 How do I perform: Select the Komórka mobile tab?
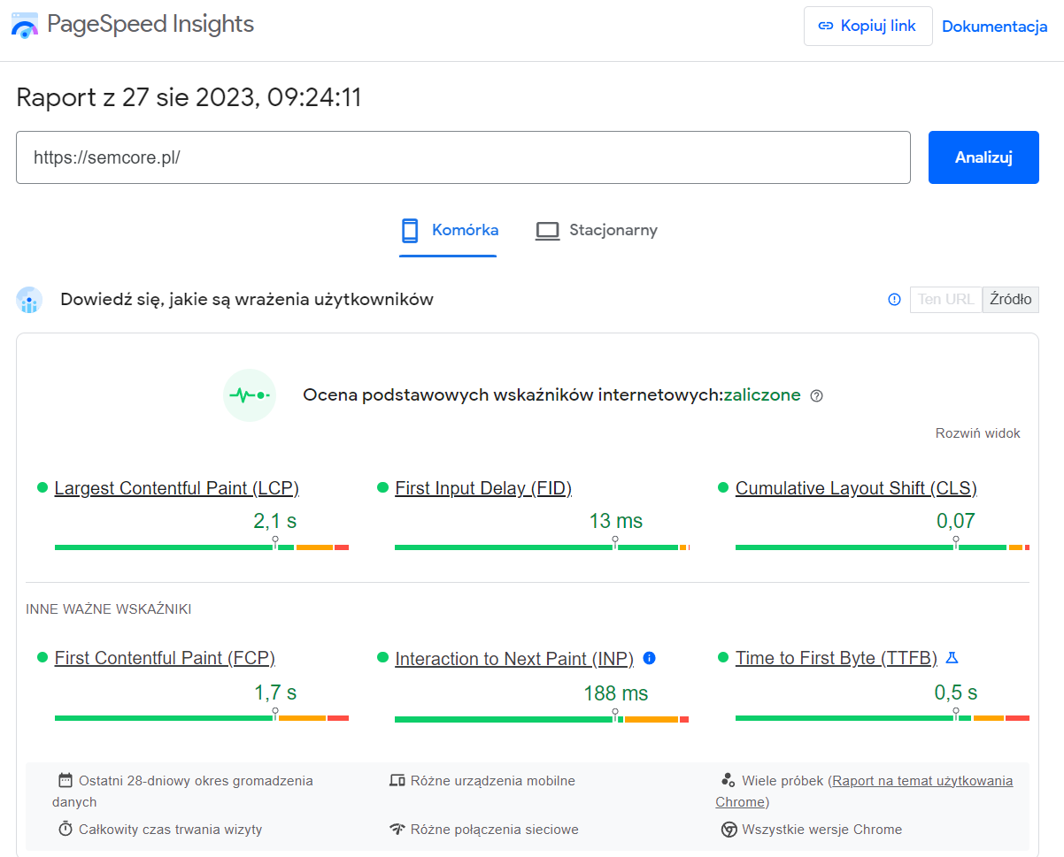(x=448, y=231)
